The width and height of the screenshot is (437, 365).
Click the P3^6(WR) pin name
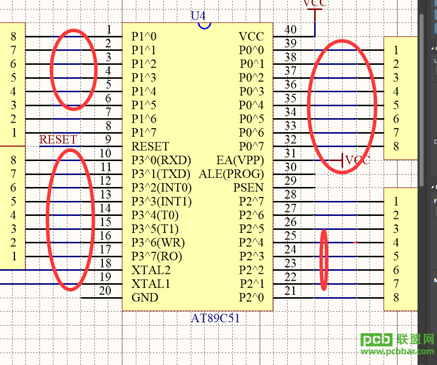coord(158,243)
